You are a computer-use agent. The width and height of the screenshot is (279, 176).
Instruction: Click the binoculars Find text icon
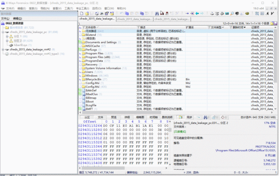(x=157, y=14)
